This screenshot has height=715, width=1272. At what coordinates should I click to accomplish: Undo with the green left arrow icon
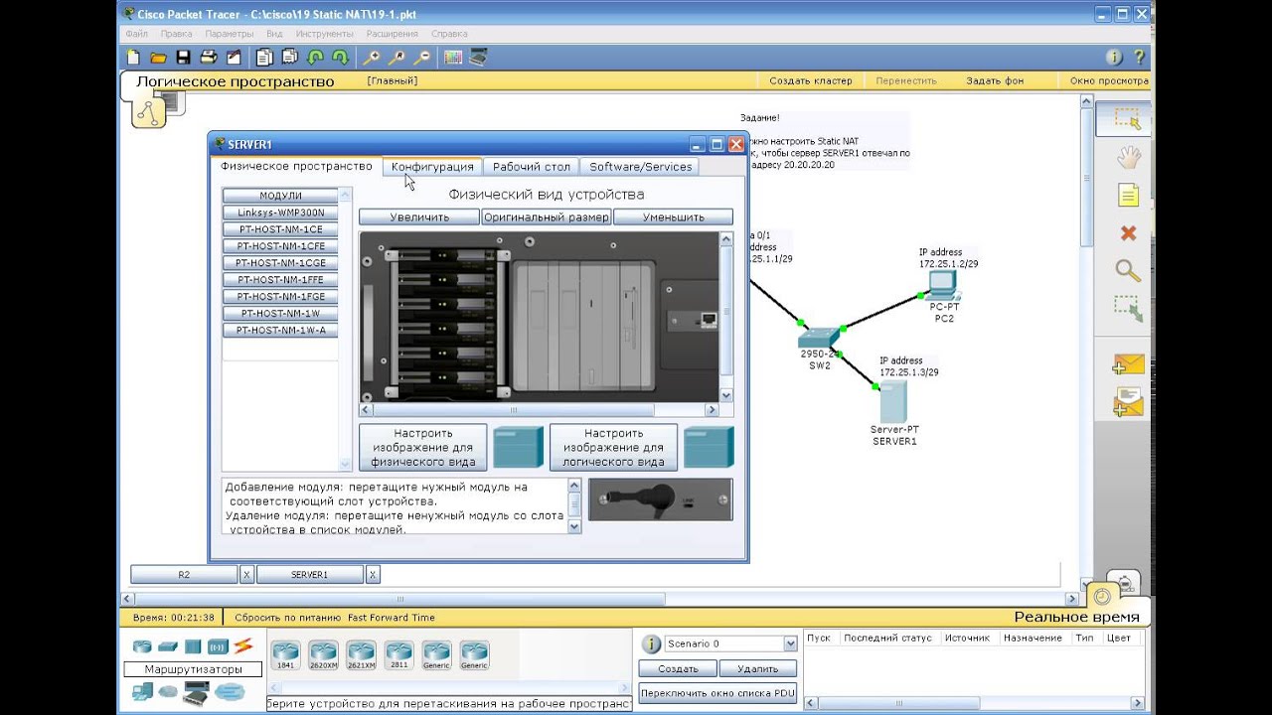[315, 58]
